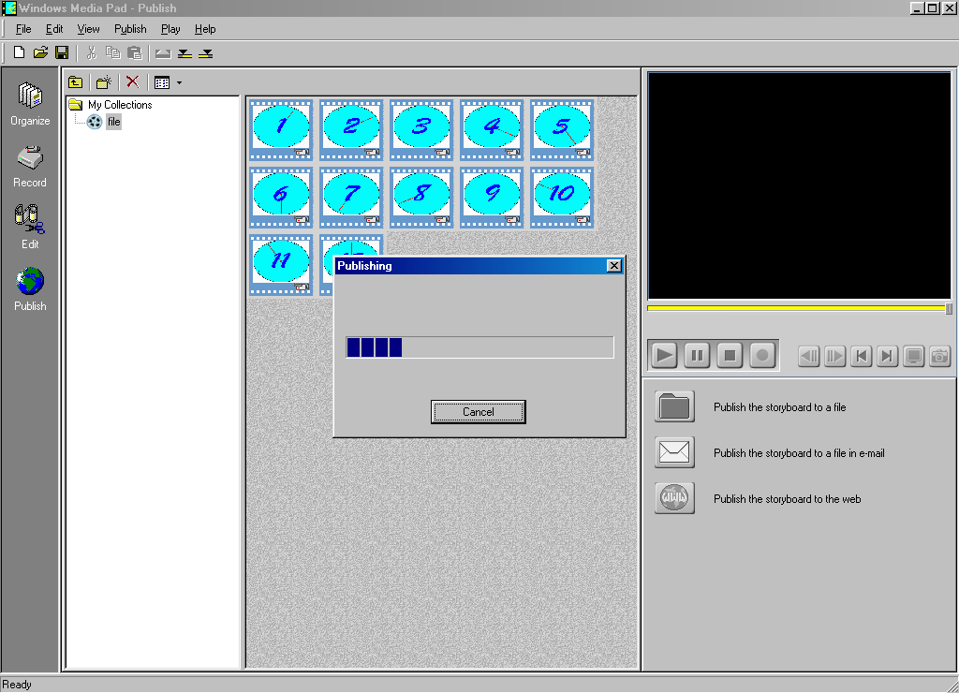The width and height of the screenshot is (959, 693).
Task: Open the Organize panel in sidebar
Action: pos(30,103)
